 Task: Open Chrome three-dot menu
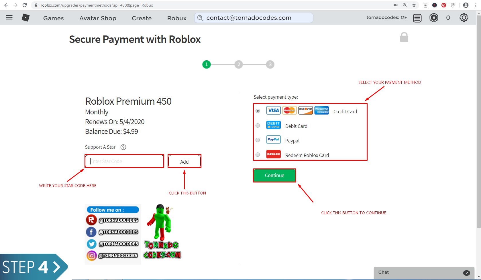(475, 5)
